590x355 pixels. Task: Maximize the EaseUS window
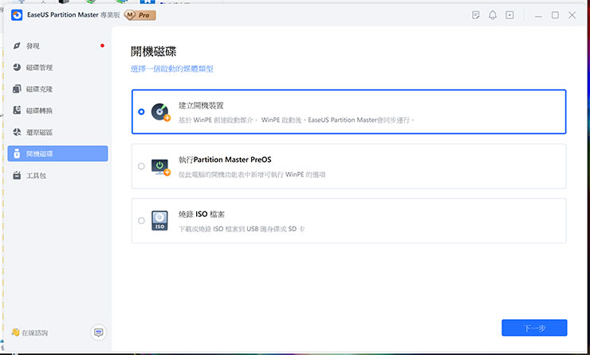(x=555, y=15)
